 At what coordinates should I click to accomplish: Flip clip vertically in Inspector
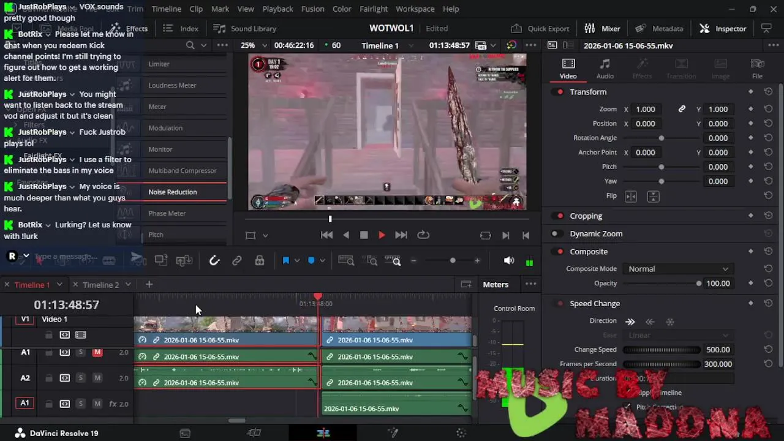click(x=653, y=196)
